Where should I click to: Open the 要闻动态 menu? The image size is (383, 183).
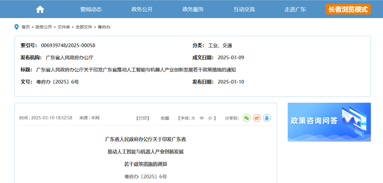point(91,9)
